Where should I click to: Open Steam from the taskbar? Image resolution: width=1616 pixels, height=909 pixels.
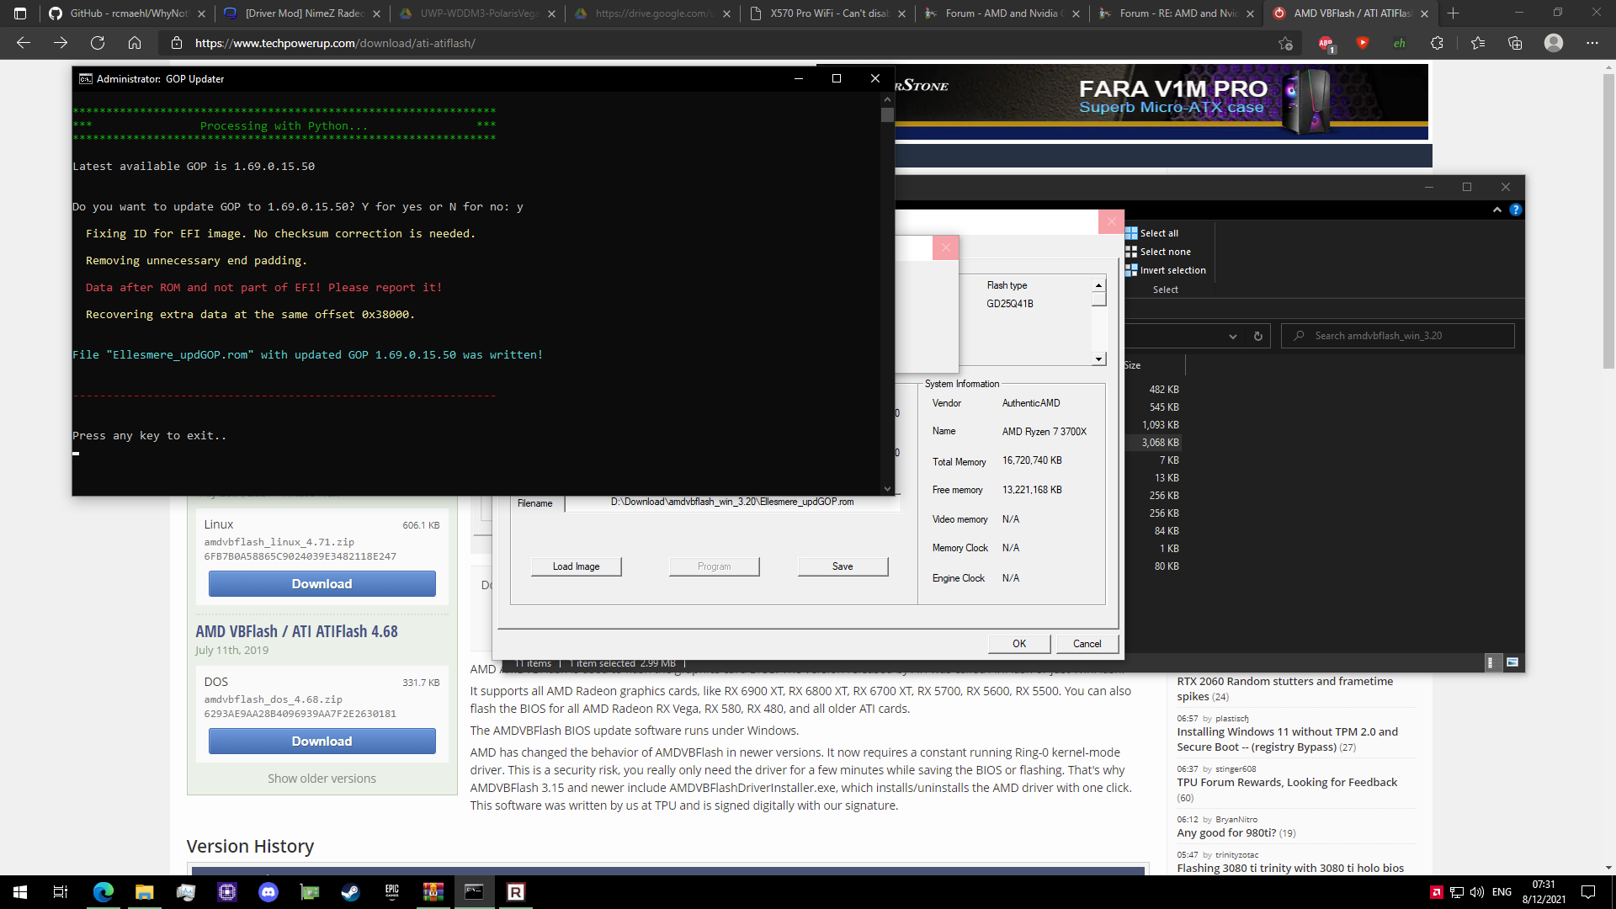point(351,892)
